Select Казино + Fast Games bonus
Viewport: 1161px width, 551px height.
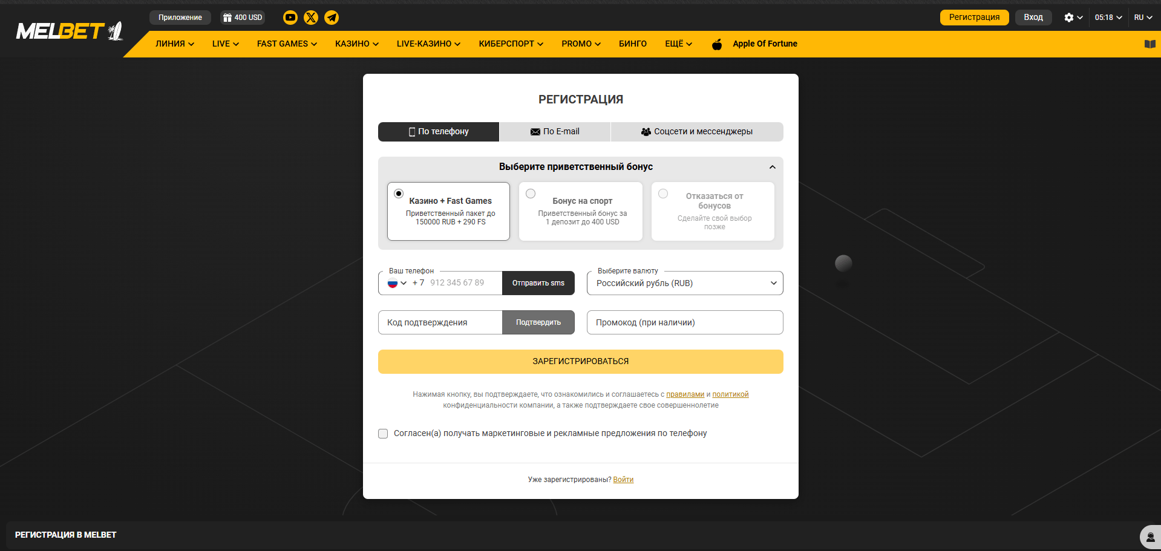coord(448,211)
